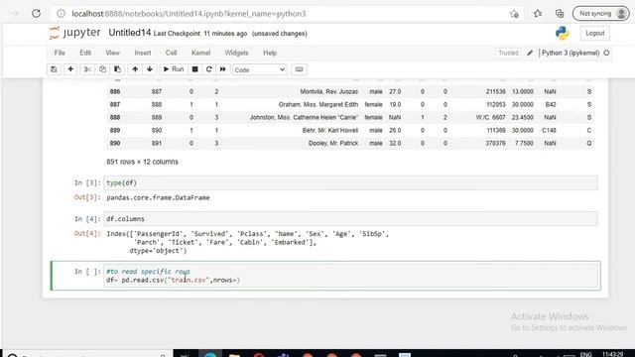Open the browser Favorites icon

[x=538, y=14]
